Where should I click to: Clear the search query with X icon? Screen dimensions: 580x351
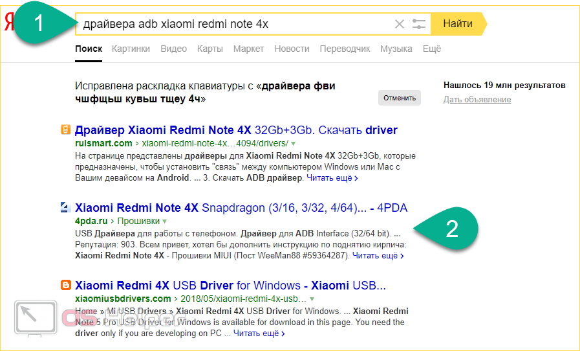[x=400, y=24]
